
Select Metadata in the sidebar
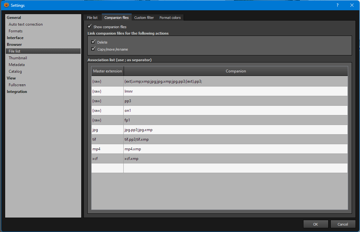pos(17,65)
